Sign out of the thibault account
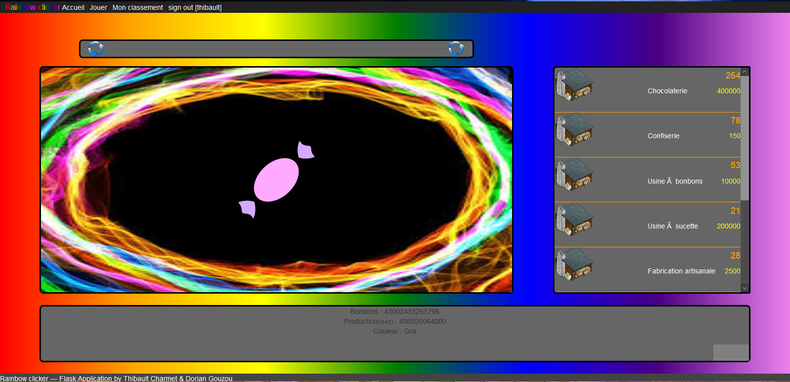 point(195,7)
